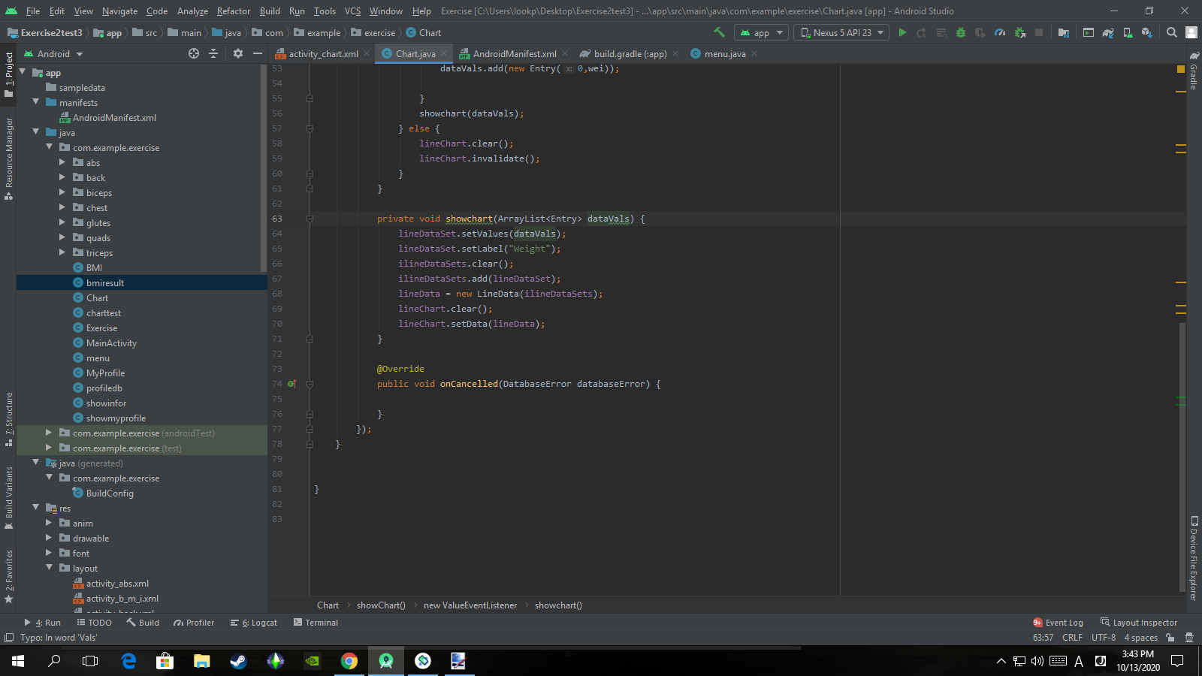The image size is (1202, 676).
Task: Open the Android project view dropdown
Action: [54, 53]
